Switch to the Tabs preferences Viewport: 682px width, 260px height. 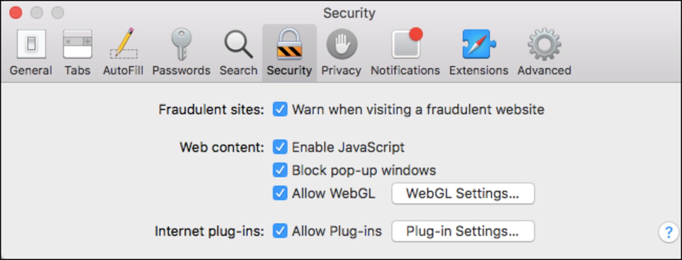pos(77,52)
